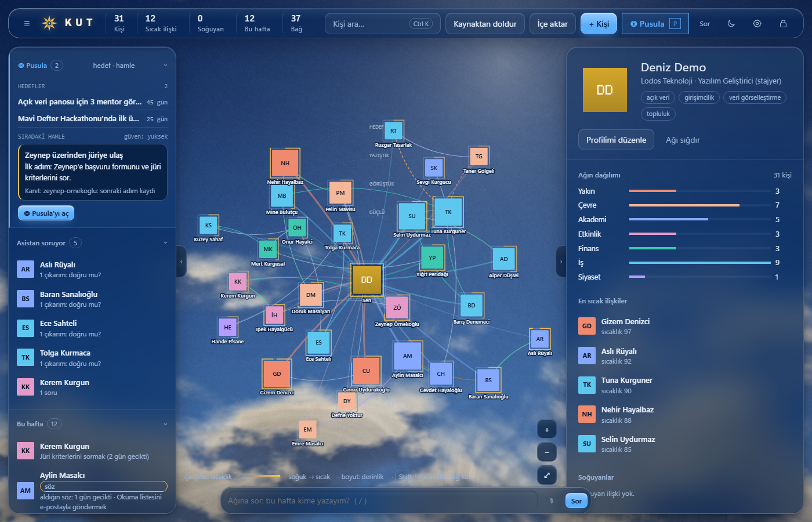Add a person with + Kişi
Image resolution: width=812 pixels, height=522 pixels.
pyautogui.click(x=599, y=24)
